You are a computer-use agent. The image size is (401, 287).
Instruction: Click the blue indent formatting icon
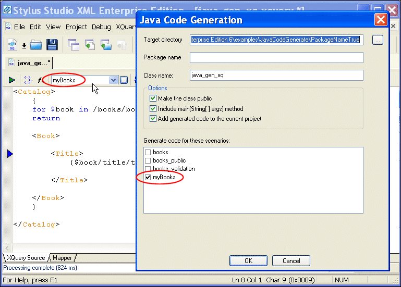(x=28, y=80)
